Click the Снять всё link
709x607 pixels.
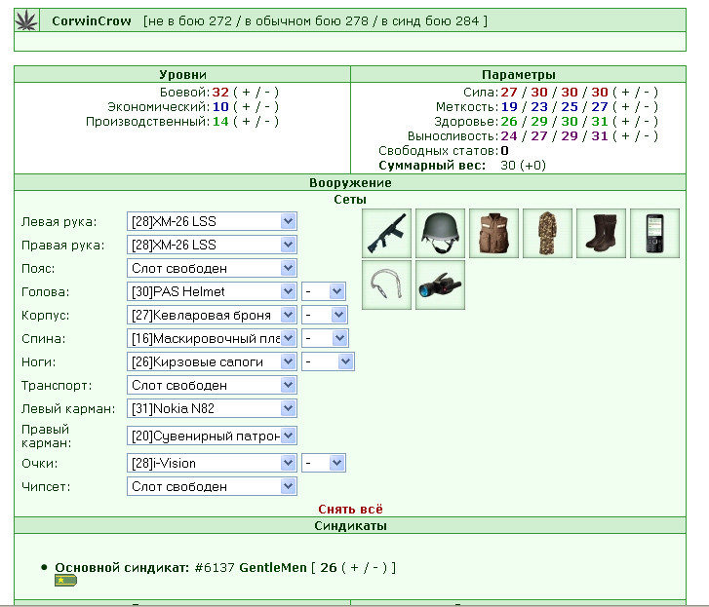point(350,509)
